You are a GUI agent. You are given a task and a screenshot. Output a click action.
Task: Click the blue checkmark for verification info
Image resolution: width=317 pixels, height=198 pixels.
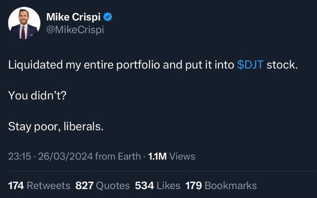(107, 17)
